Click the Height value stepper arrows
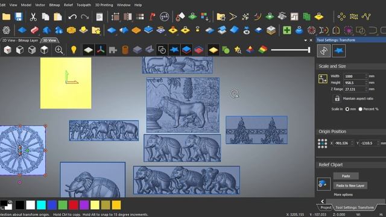The width and height of the screenshot is (386, 217). coord(366,83)
